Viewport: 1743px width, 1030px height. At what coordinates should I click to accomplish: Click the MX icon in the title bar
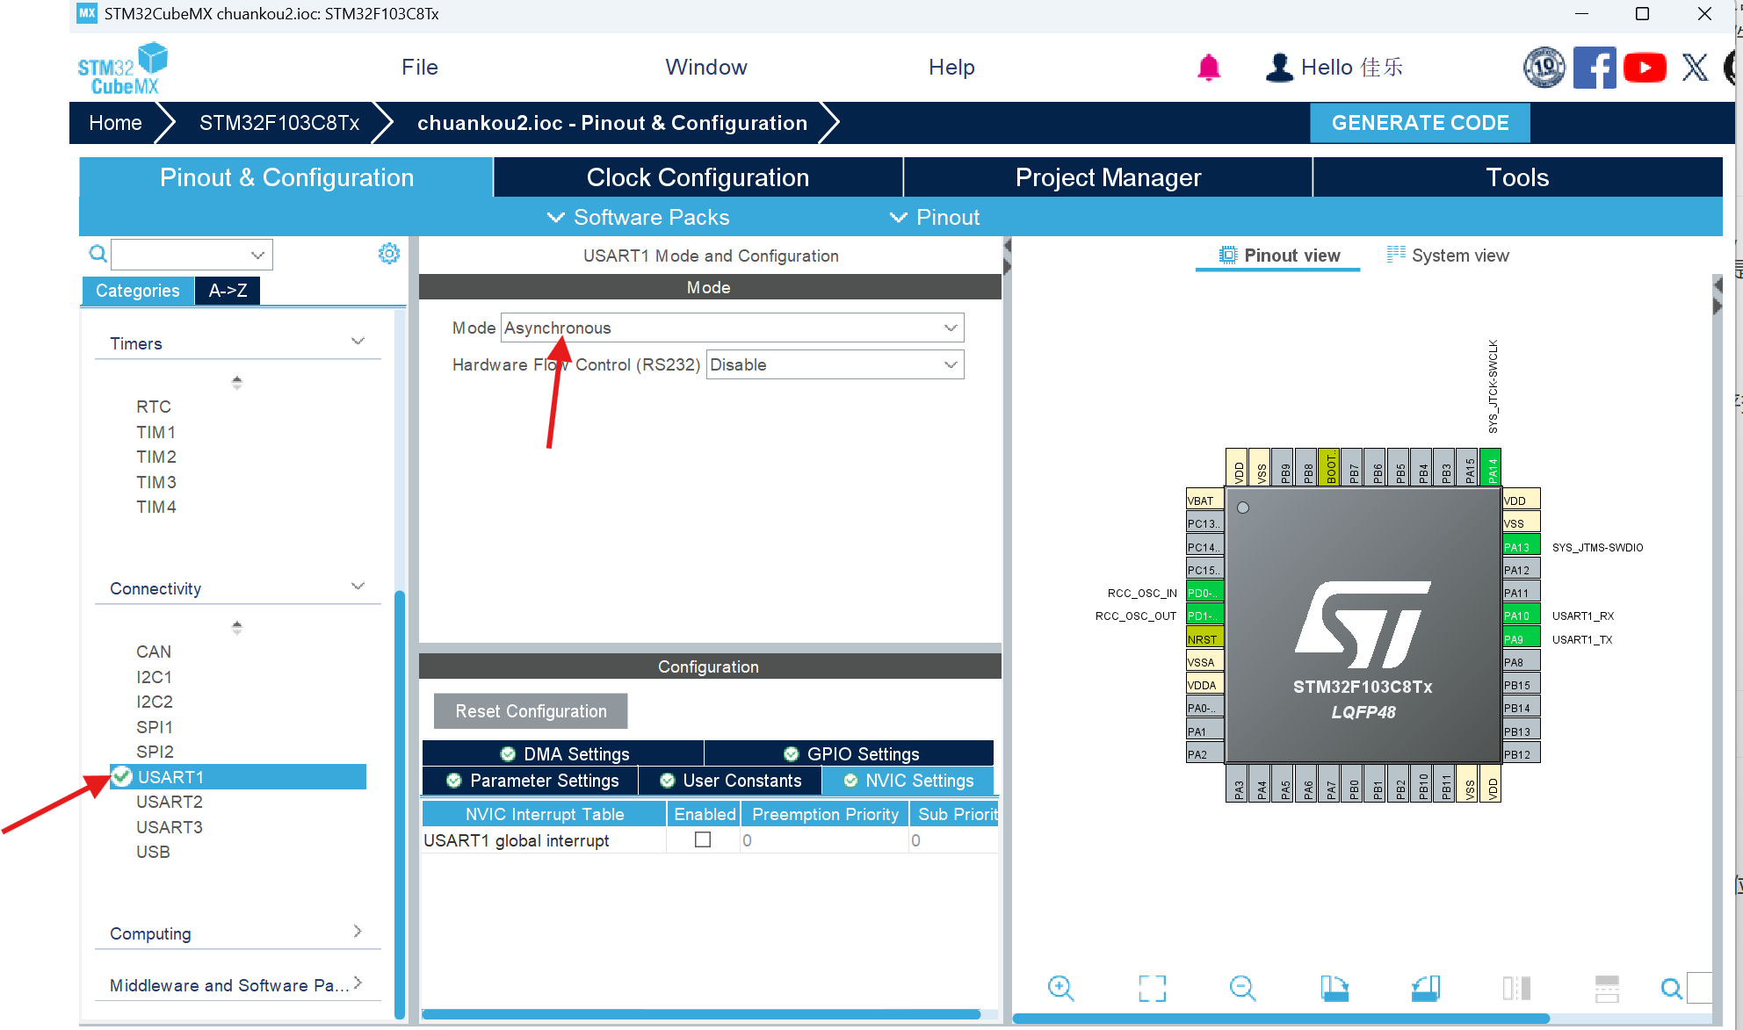(87, 13)
